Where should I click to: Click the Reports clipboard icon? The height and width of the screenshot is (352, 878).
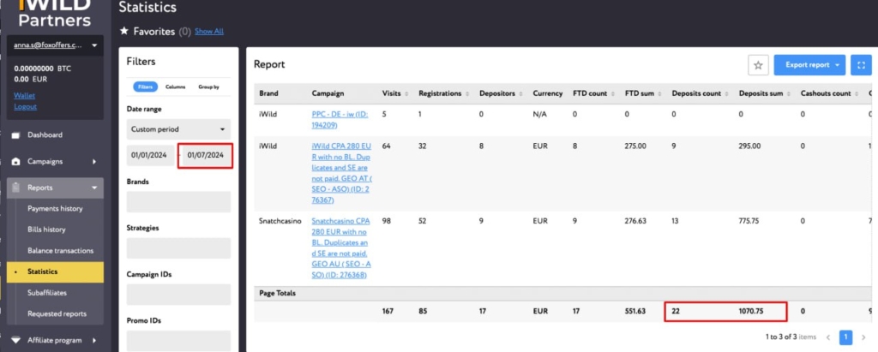click(x=15, y=188)
